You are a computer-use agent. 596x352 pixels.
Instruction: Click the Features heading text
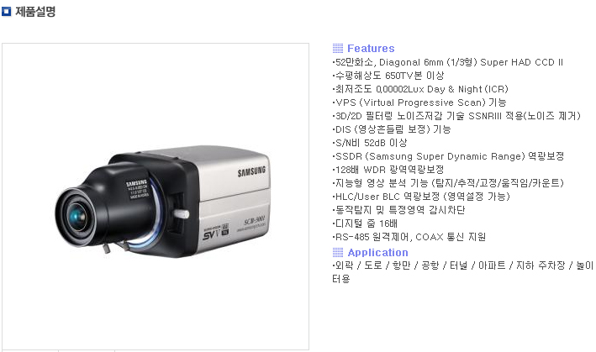[x=371, y=49]
